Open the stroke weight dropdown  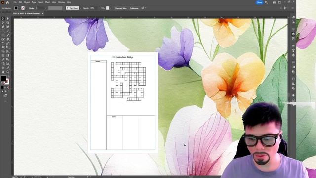(x=46, y=8)
